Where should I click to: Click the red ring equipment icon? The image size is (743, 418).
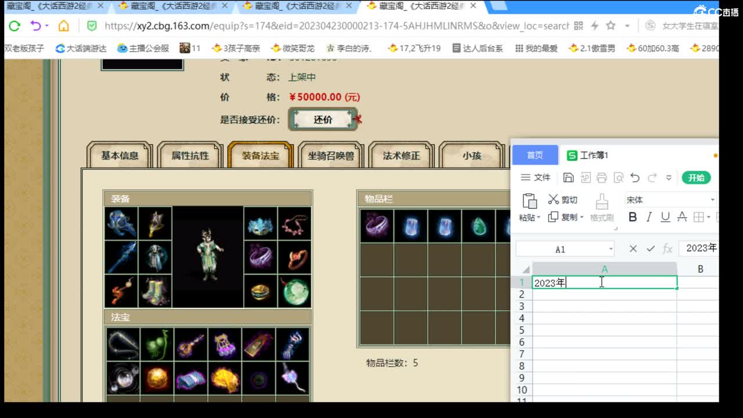coord(294,257)
